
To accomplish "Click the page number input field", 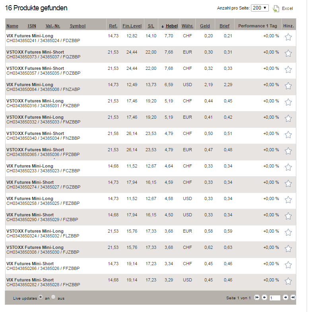I will coord(275,298).
